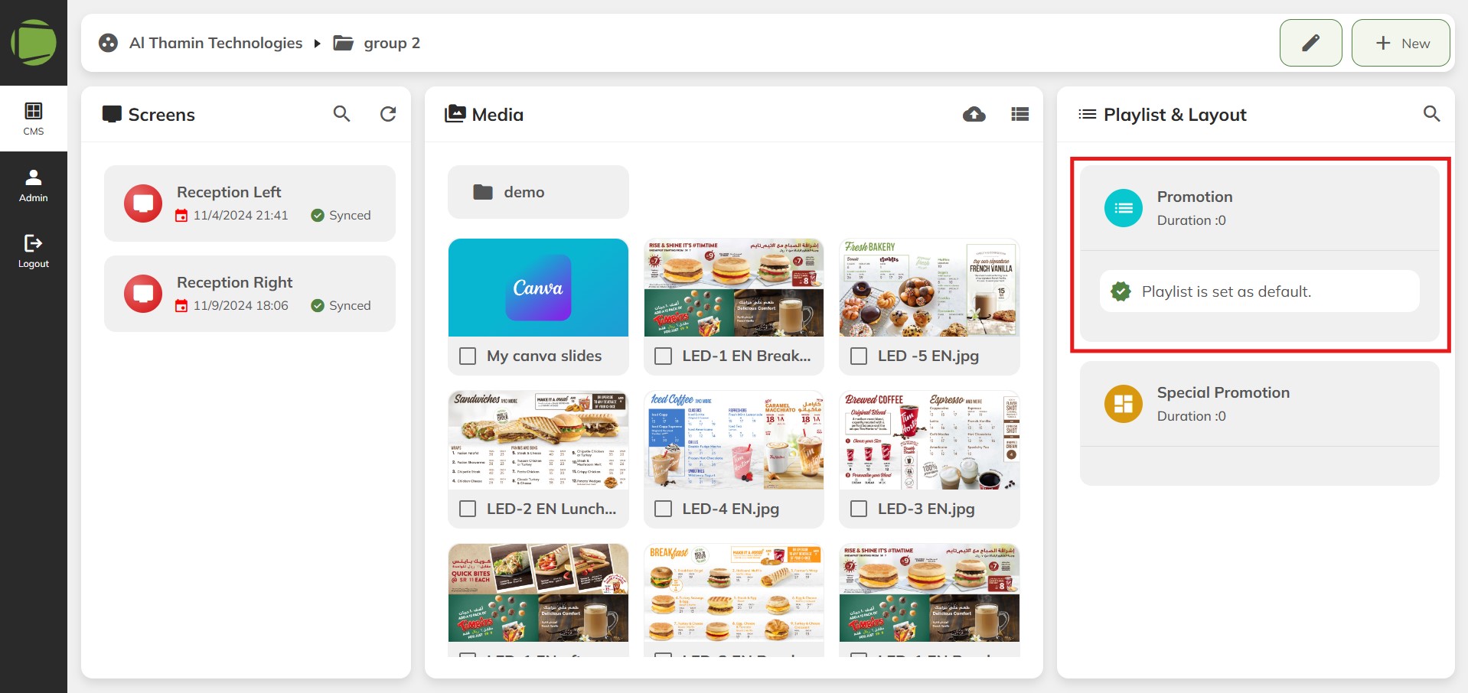1468x693 pixels.
Task: Open the demo media folder
Action: 538,192
